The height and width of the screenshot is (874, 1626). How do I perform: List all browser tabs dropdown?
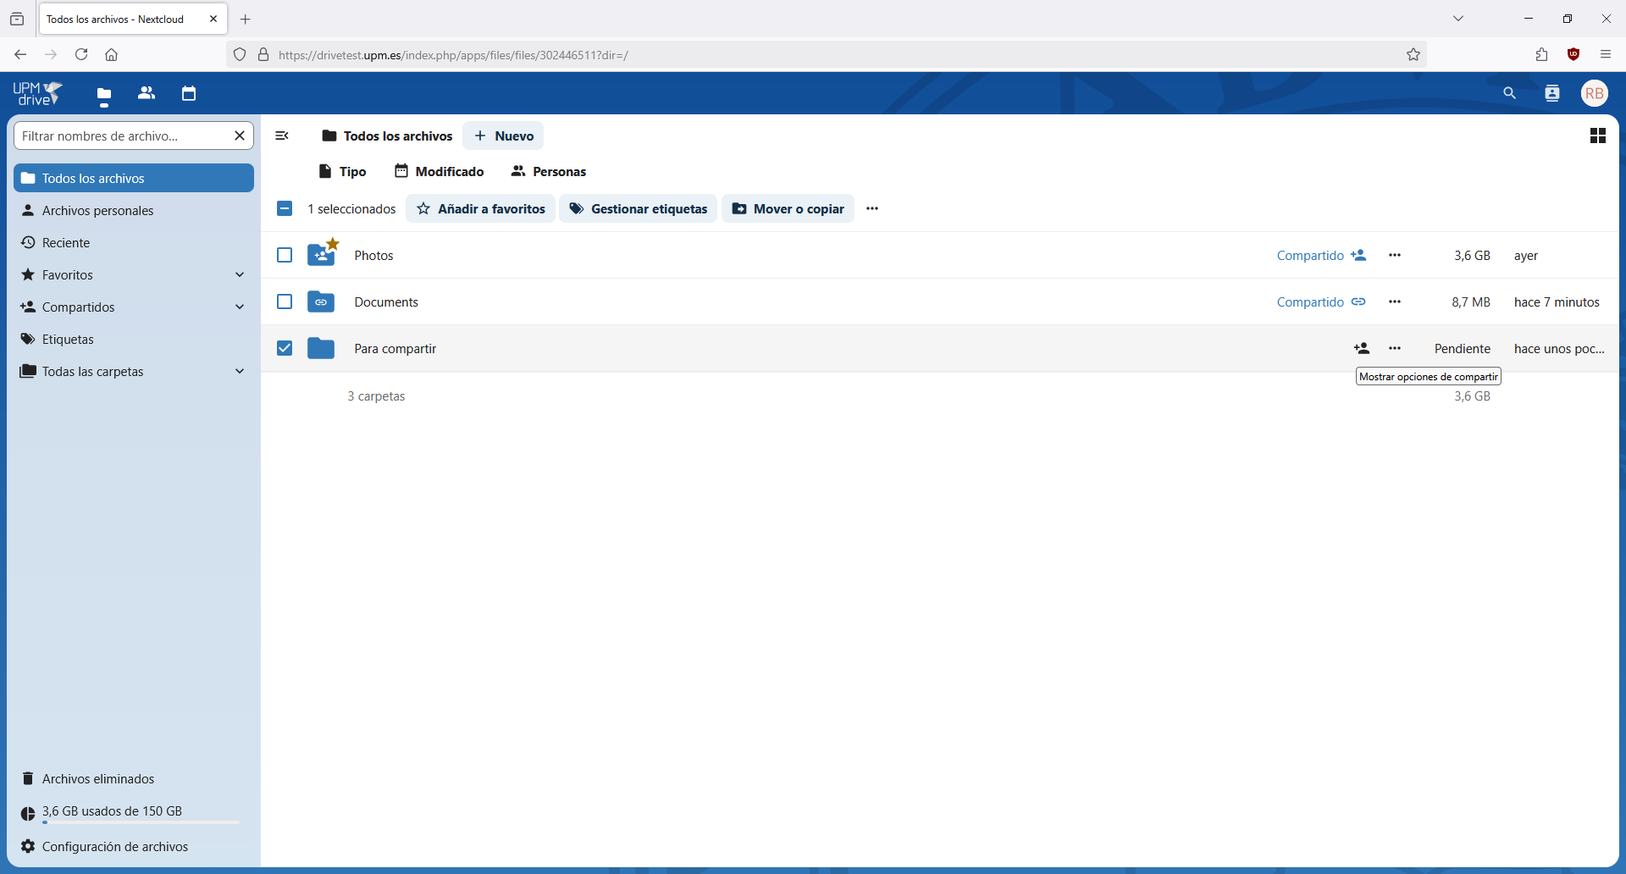[x=1458, y=19]
